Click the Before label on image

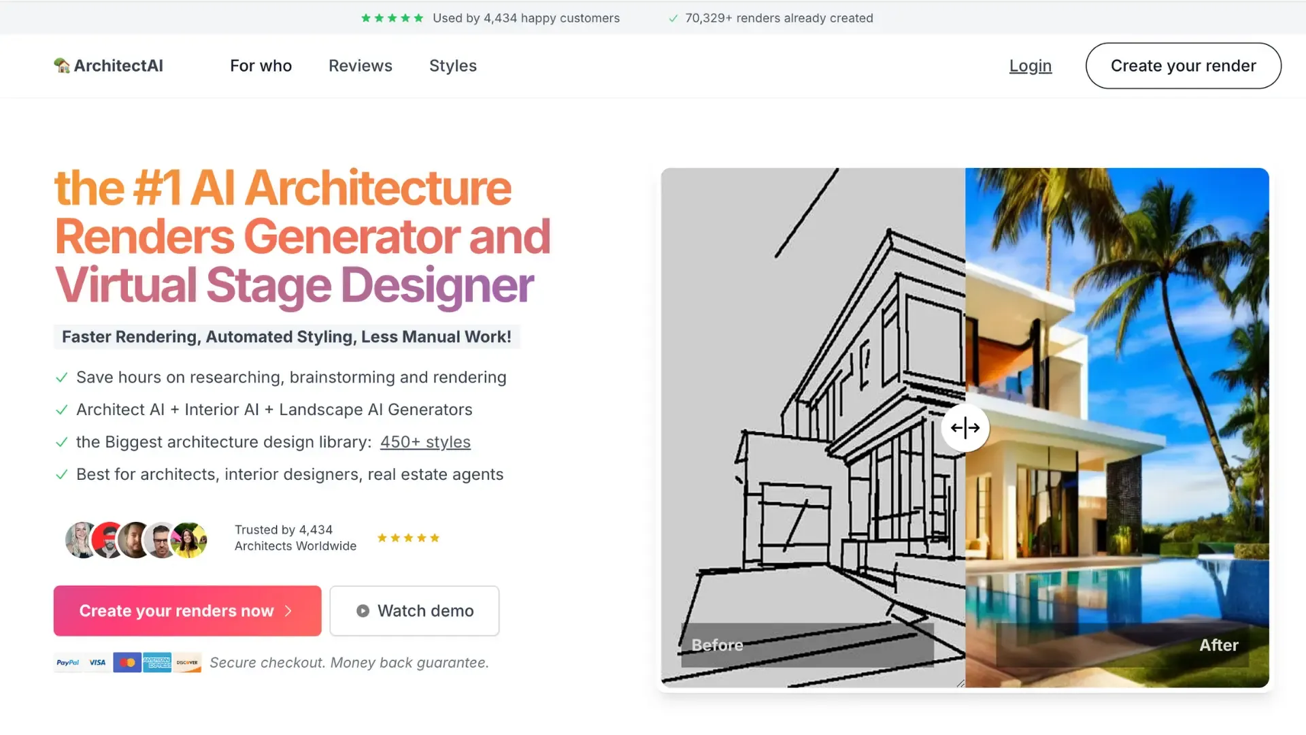717,645
